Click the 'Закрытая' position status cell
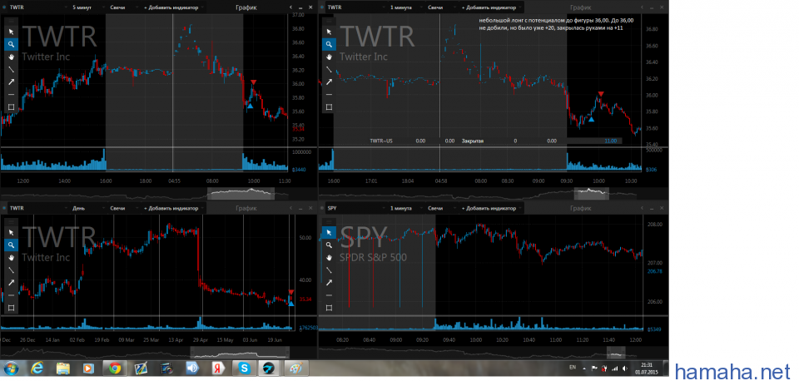The image size is (799, 381). 473,141
